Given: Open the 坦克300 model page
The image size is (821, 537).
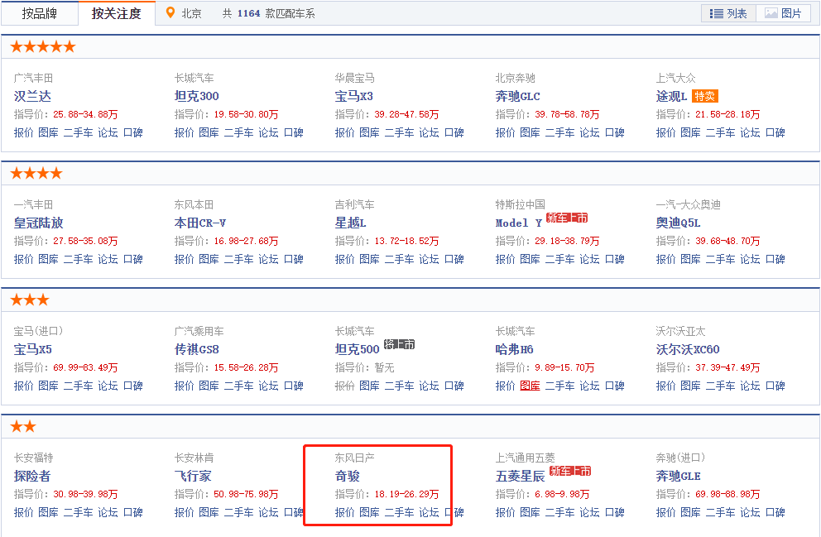Looking at the screenshot, I should click(x=196, y=96).
